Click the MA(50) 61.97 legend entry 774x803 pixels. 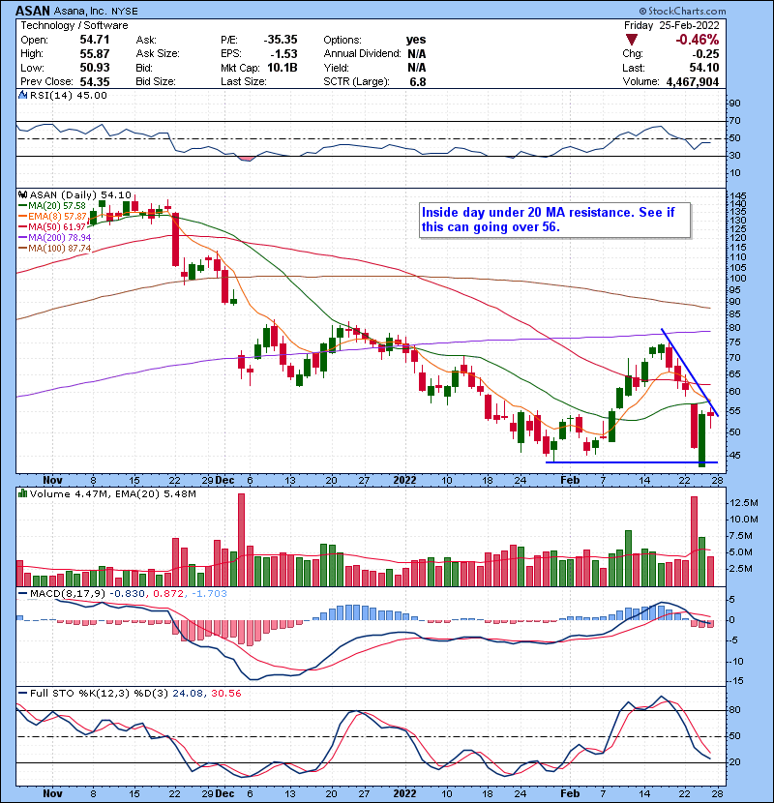[52, 226]
